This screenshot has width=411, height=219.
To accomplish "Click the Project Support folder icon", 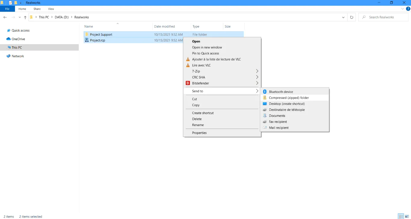I will coord(87,34).
